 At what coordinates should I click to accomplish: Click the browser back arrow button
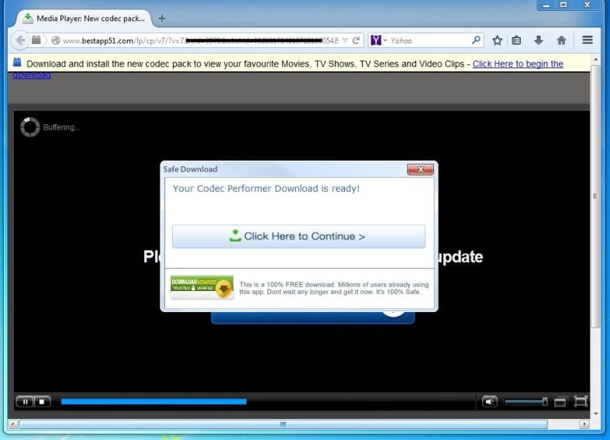[x=20, y=40]
